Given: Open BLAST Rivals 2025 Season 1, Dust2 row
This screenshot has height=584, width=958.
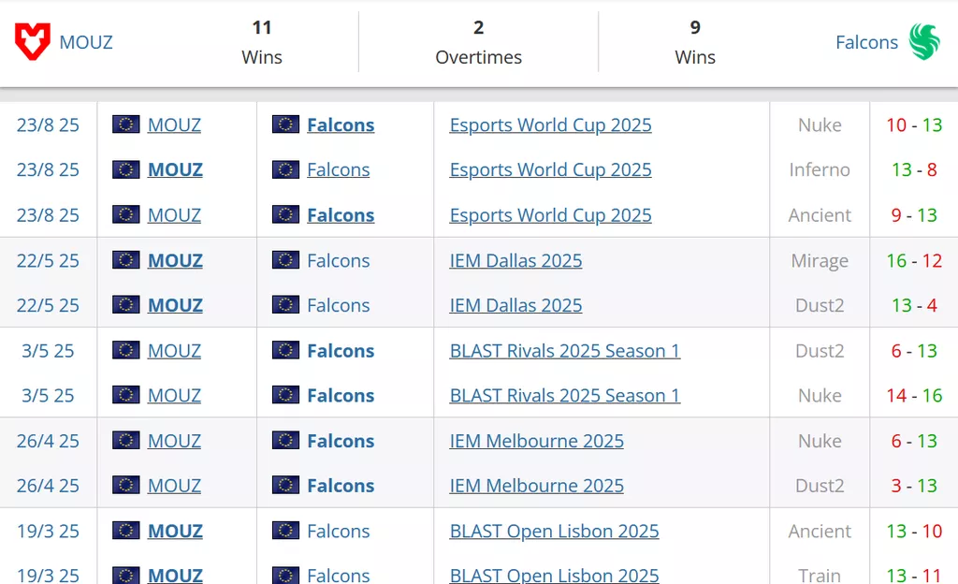Looking at the screenshot, I should (x=564, y=350).
